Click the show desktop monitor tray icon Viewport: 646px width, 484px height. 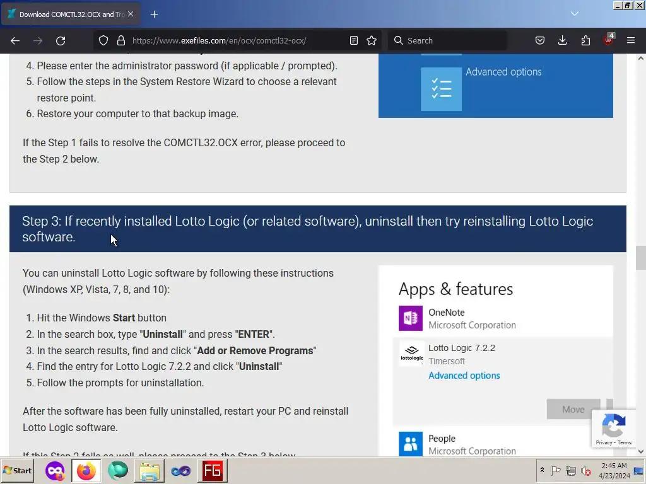point(639,470)
